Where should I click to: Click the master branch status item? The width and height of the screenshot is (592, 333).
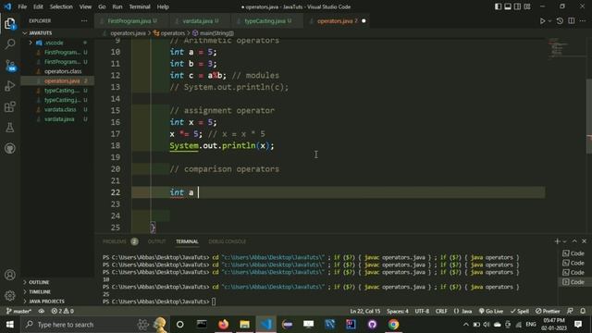[18, 311]
